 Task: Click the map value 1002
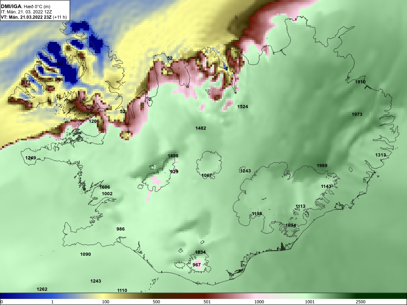coord(107,194)
